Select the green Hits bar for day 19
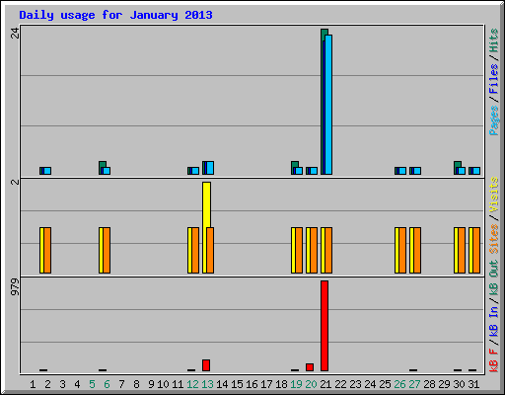The width and height of the screenshot is (505, 395). (295, 164)
